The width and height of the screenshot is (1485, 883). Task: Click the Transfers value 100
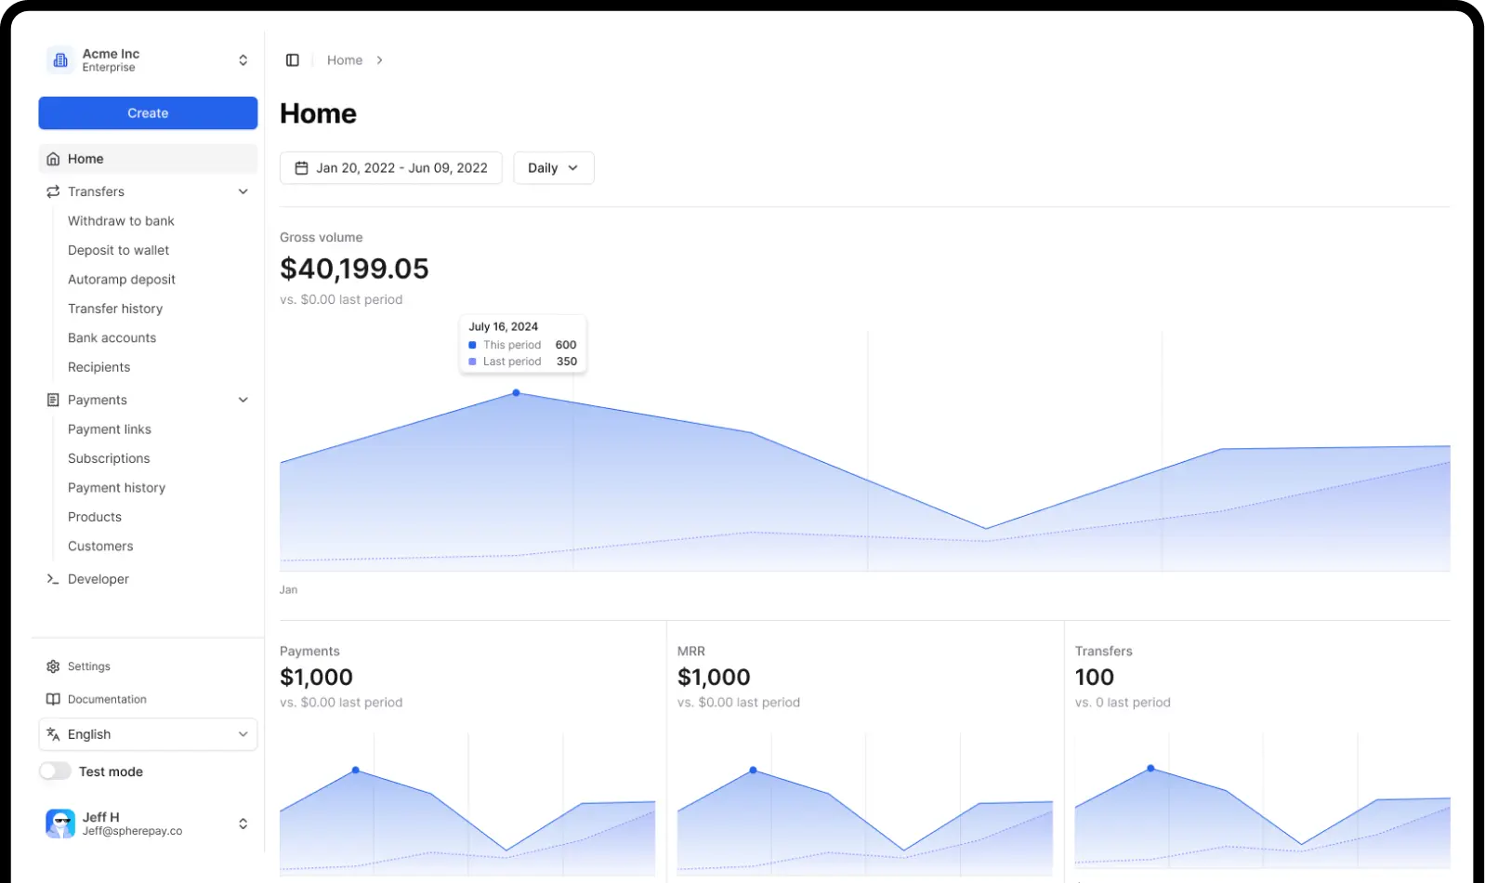click(x=1095, y=678)
